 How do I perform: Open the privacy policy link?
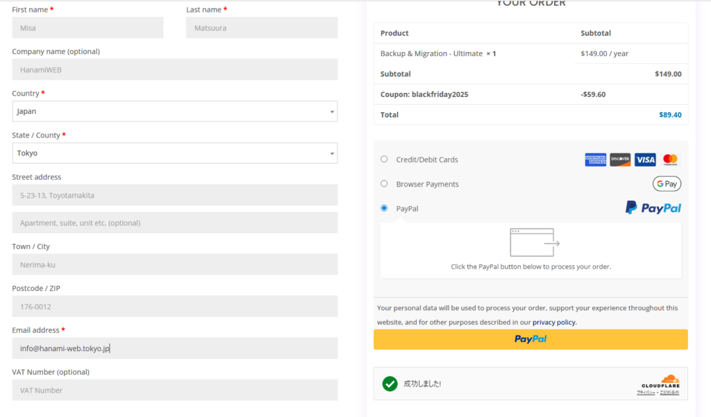(553, 322)
